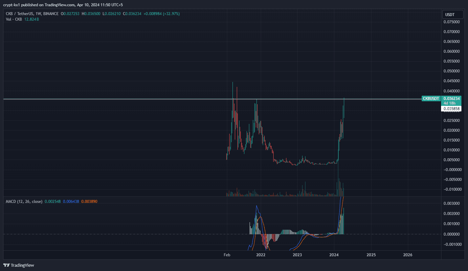This screenshot has width=468, height=271.
Task: Click the change value +0.008984 (+32.97%)
Action: coord(162,14)
